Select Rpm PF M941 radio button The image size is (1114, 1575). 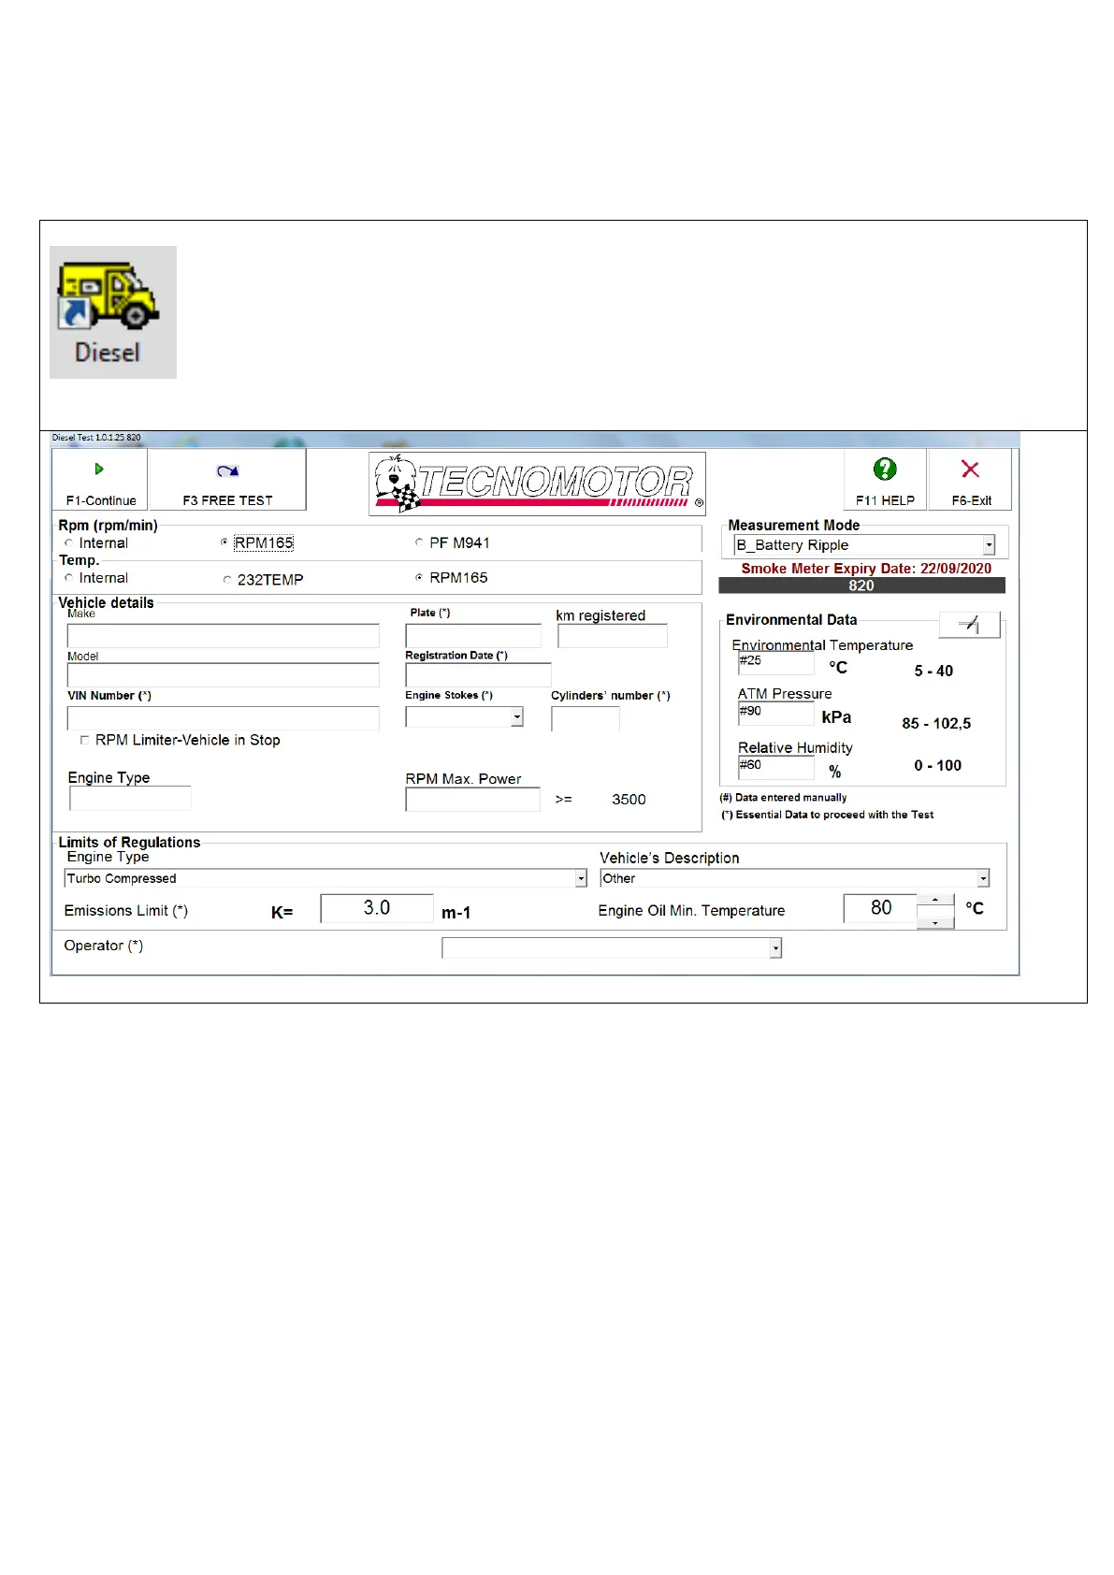(419, 542)
